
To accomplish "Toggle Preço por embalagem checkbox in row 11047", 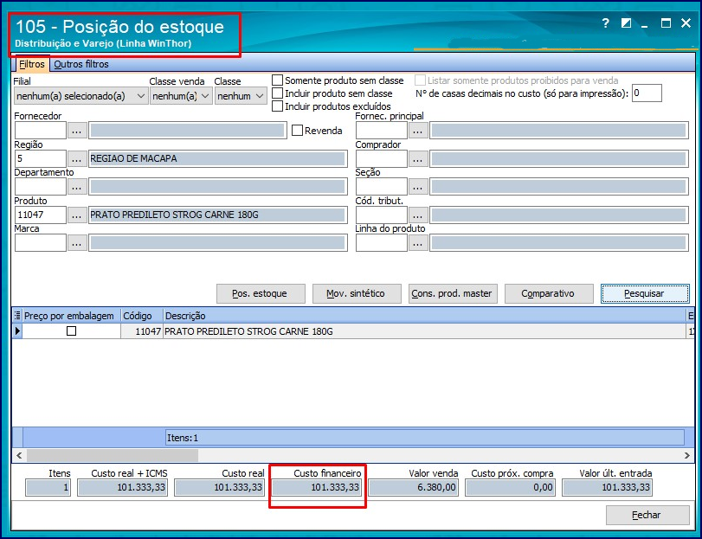I will click(71, 331).
